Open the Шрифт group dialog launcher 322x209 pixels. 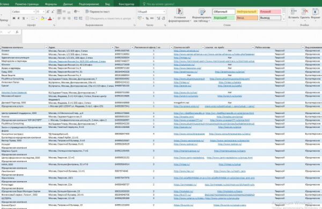[54, 25]
